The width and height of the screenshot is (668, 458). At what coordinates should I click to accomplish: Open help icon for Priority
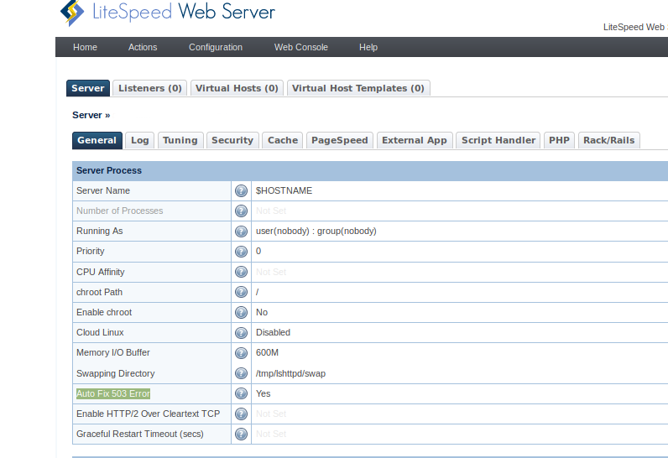click(x=241, y=252)
